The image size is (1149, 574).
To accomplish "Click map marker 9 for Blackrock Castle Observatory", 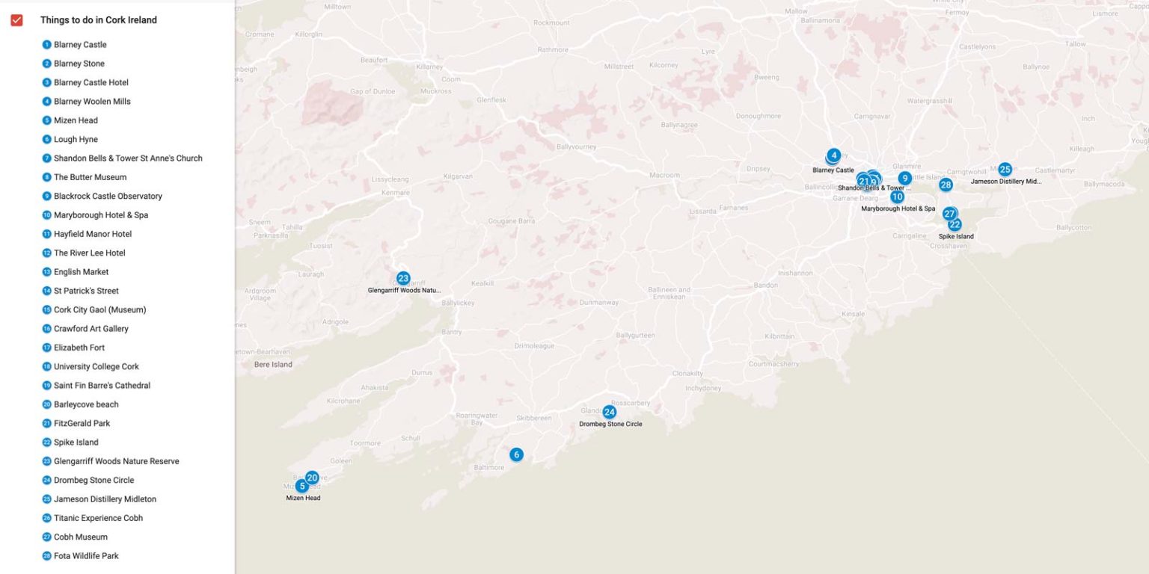I will (905, 178).
